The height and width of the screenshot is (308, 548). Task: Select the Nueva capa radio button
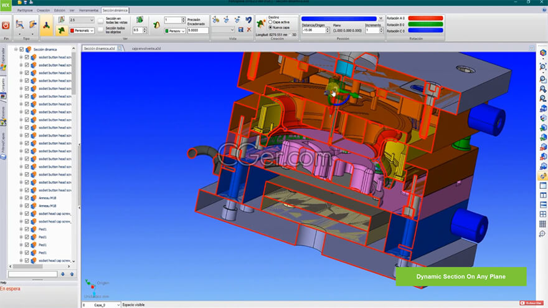tap(270, 27)
